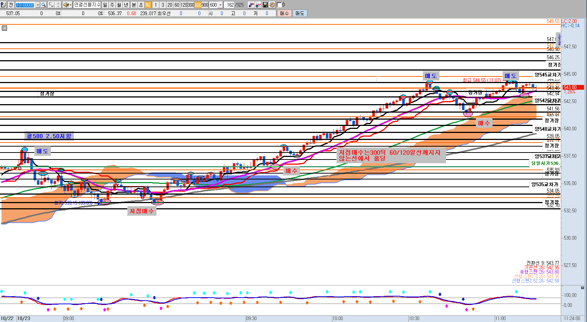
Task: Click the save chart floppy disk icon
Action: (x=265, y=5)
